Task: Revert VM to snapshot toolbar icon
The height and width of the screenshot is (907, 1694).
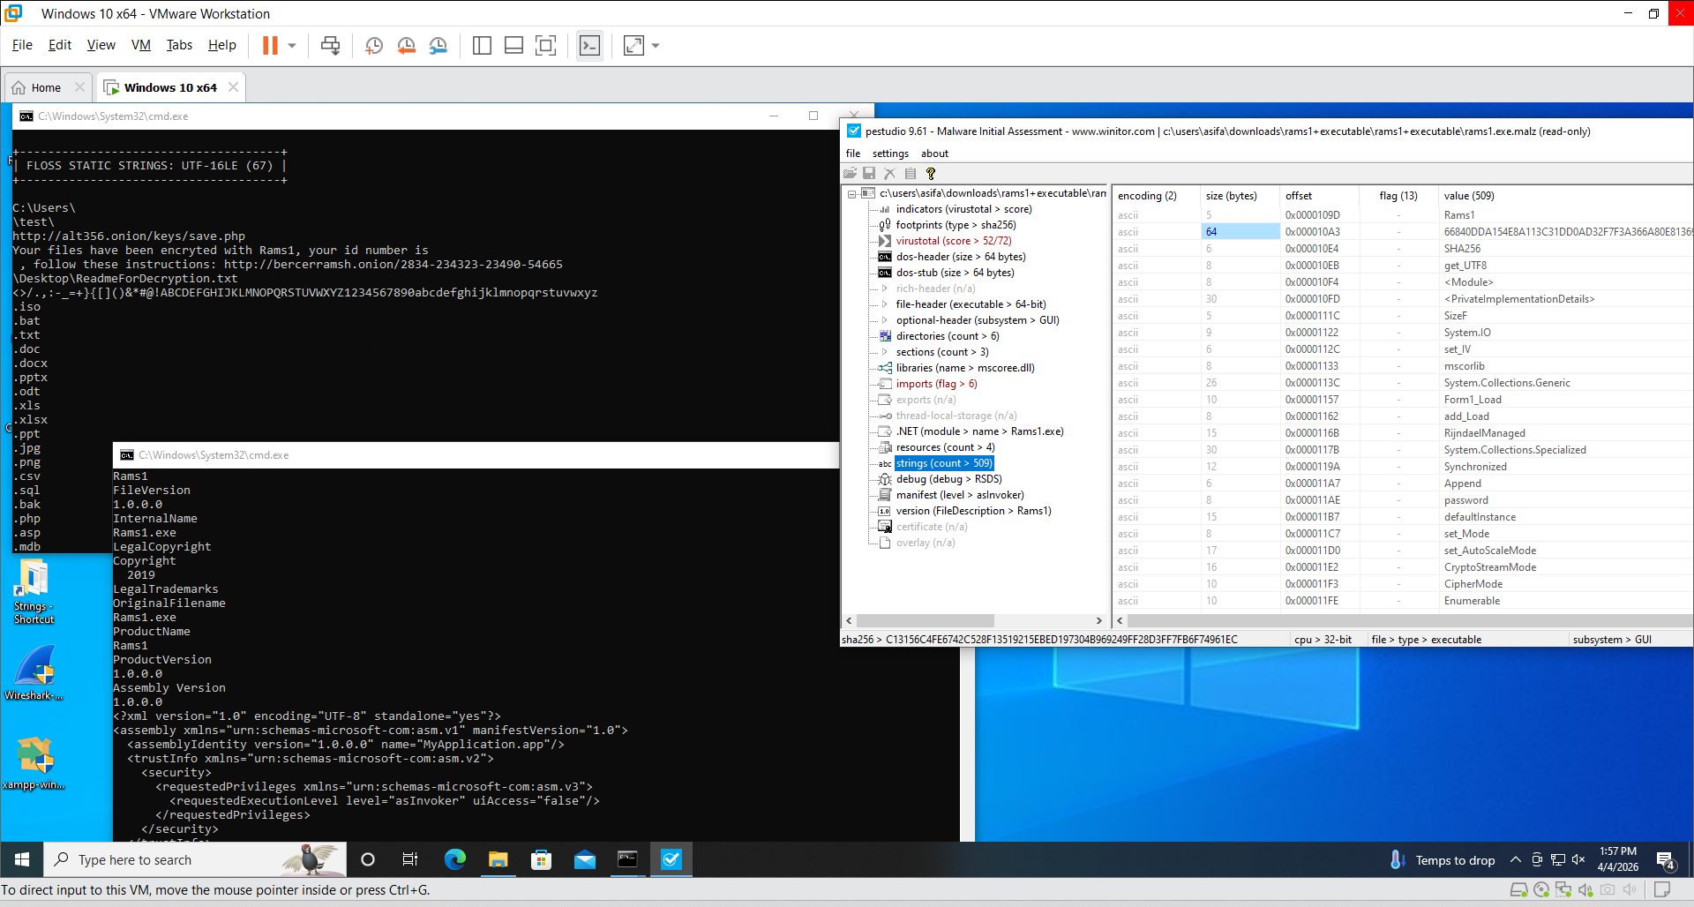Action: [x=406, y=46]
